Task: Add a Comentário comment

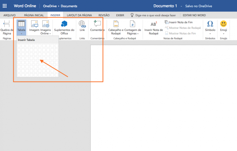Action: [98, 24]
